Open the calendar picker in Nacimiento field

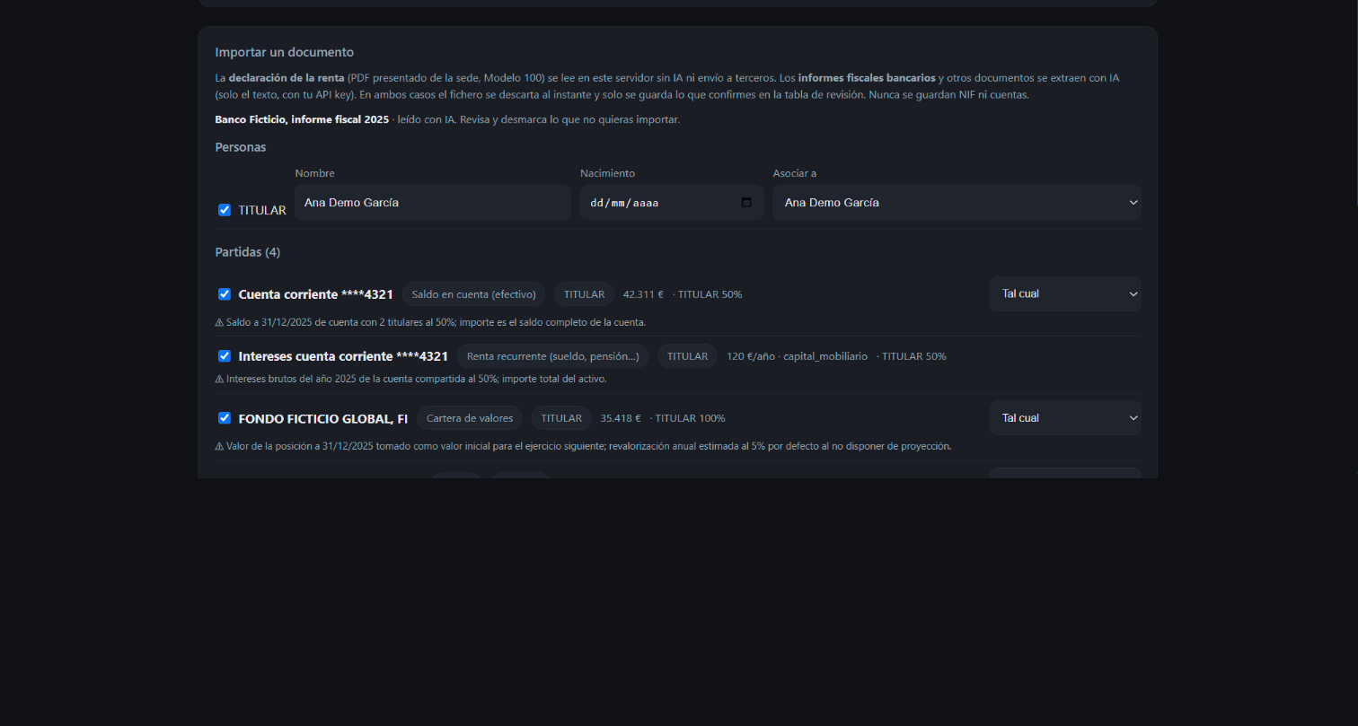pos(746,203)
